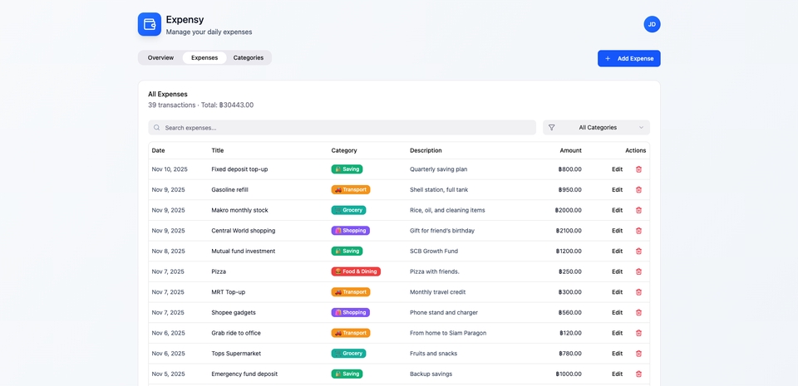Switch to the Overview tab
Image resolution: width=798 pixels, height=386 pixels.
[160, 58]
